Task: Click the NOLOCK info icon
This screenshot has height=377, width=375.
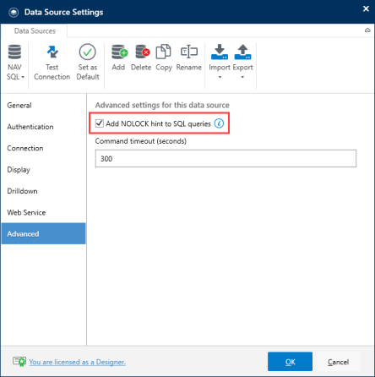Action: click(x=219, y=123)
